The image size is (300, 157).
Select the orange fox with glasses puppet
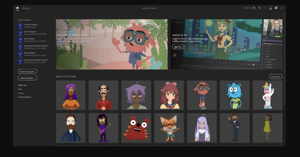point(169,128)
